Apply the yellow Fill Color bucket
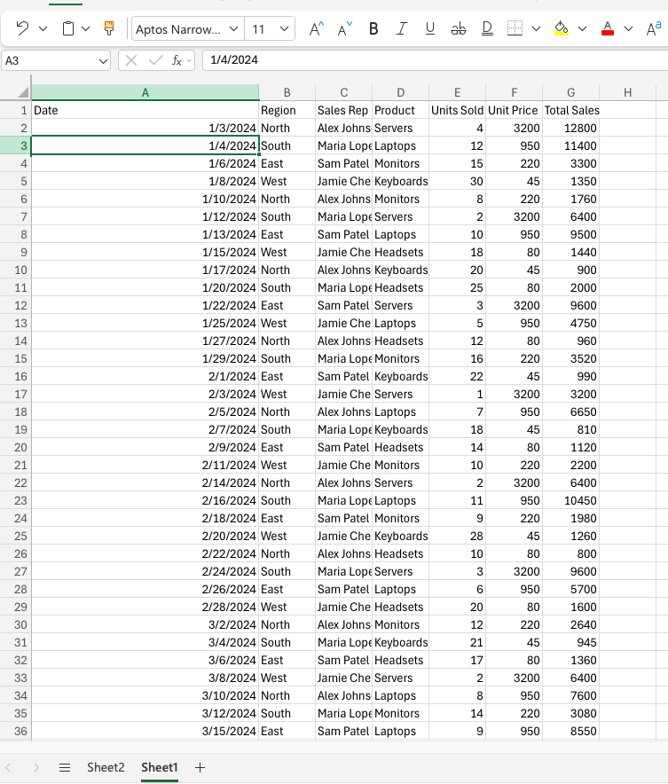The width and height of the screenshot is (668, 784). click(561, 28)
